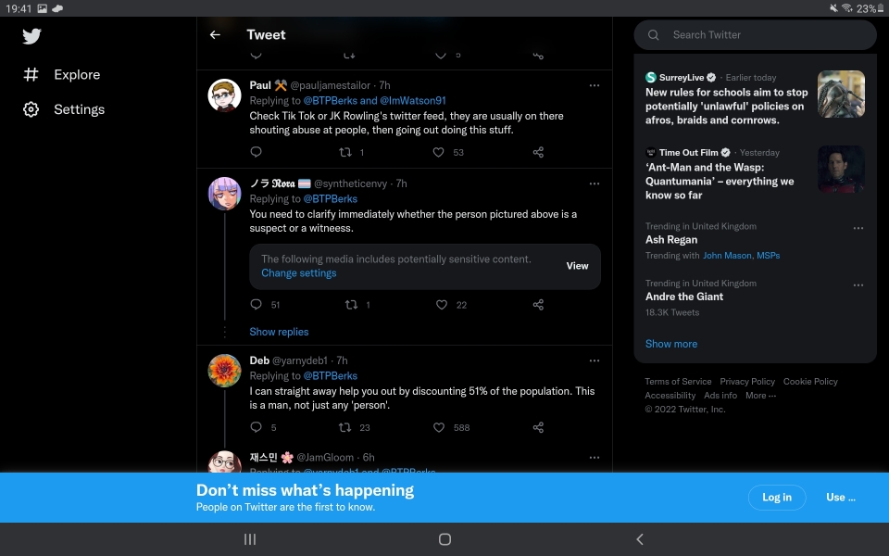The image size is (889, 556).
Task: Reply to Paul's tweet
Action: point(256,152)
